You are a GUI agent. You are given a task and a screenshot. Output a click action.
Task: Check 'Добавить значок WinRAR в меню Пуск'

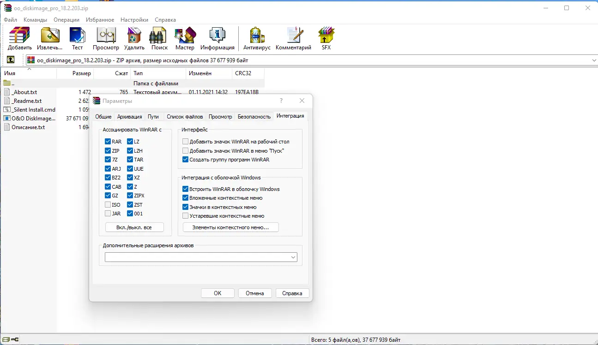[186, 151]
